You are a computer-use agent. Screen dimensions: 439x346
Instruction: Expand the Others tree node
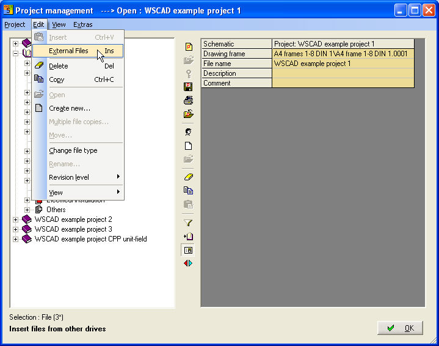pyautogui.click(x=27, y=210)
